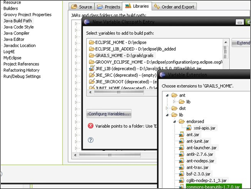The image size is (251, 189).
Task: Click the endorsed folder icon
Action: point(182,121)
